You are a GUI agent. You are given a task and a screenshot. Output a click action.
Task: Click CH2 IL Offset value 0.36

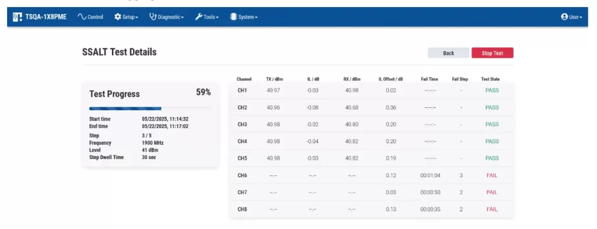[x=391, y=108]
